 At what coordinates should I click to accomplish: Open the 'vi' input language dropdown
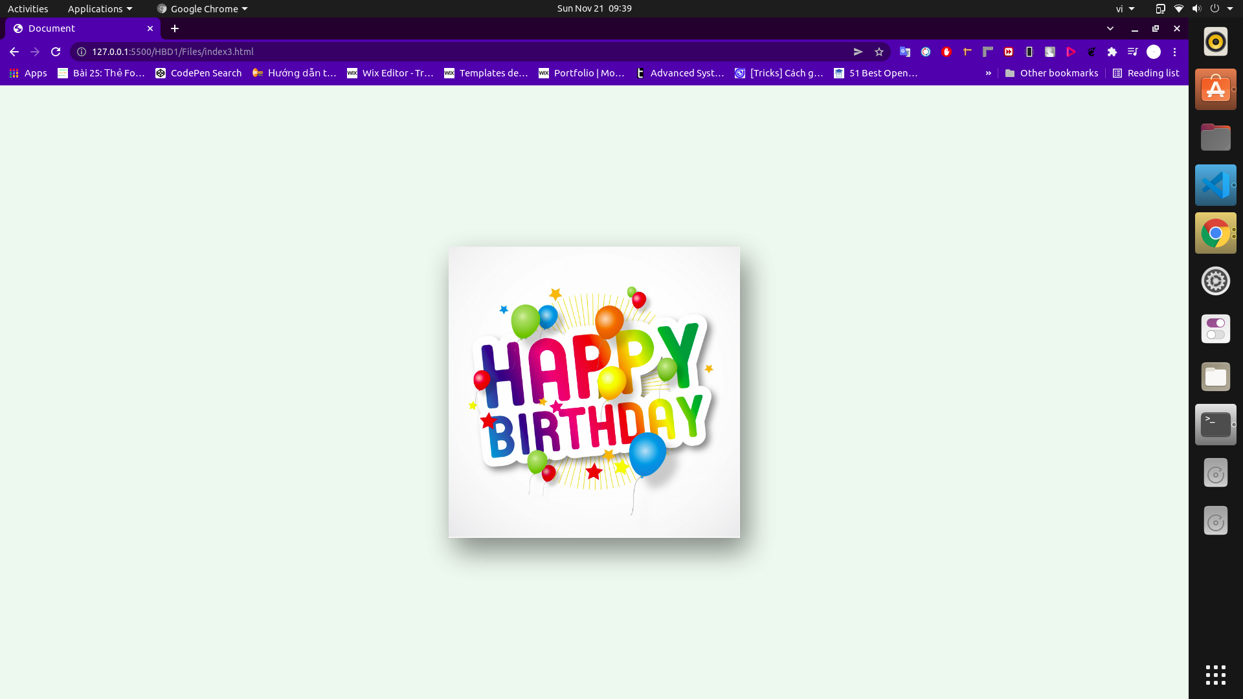pyautogui.click(x=1125, y=8)
